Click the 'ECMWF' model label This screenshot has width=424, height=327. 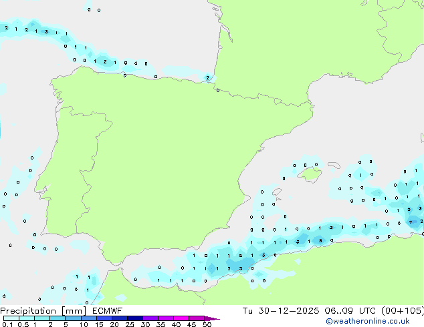107,311
